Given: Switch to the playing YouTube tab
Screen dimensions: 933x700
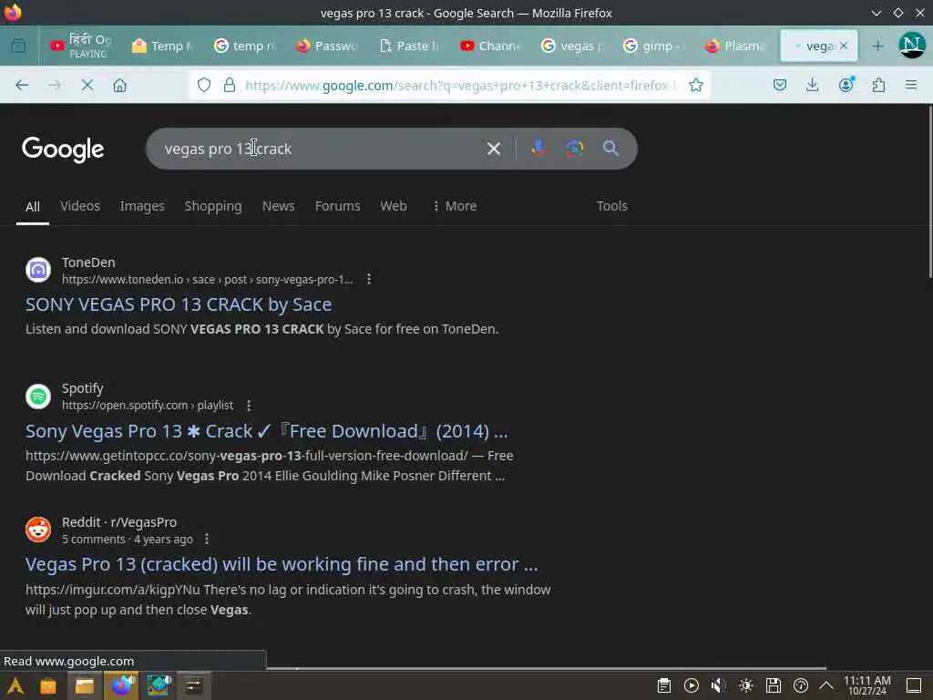Looking at the screenshot, I should click(81, 46).
